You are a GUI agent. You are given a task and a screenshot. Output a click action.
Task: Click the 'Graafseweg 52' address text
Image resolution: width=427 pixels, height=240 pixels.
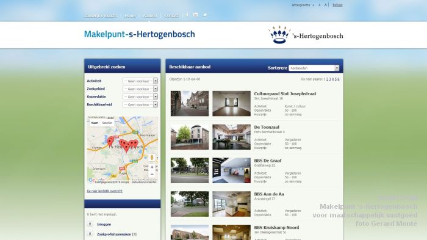[265, 165]
